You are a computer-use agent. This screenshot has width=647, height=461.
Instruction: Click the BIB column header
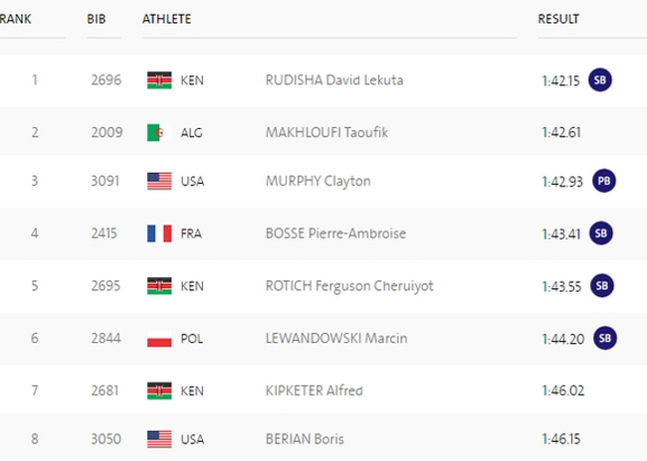point(97,19)
